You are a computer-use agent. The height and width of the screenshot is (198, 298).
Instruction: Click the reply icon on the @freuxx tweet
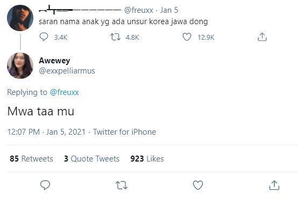[x=44, y=37]
